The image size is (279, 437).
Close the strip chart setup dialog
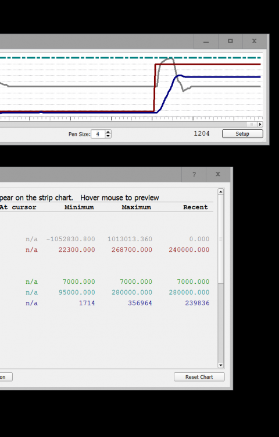218,174
